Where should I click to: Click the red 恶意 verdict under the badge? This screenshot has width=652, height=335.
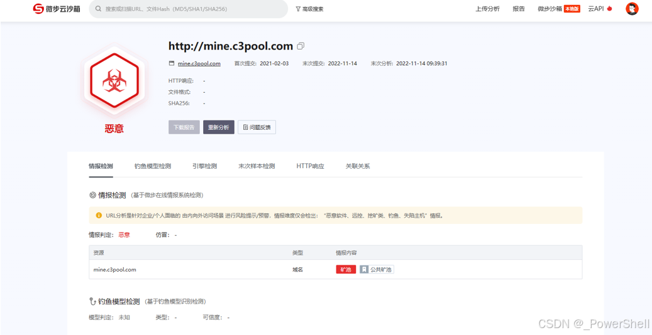click(x=114, y=129)
